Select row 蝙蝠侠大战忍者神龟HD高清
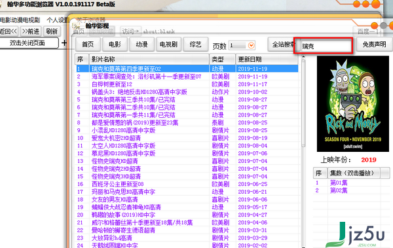393x248 pixels. click(187, 207)
